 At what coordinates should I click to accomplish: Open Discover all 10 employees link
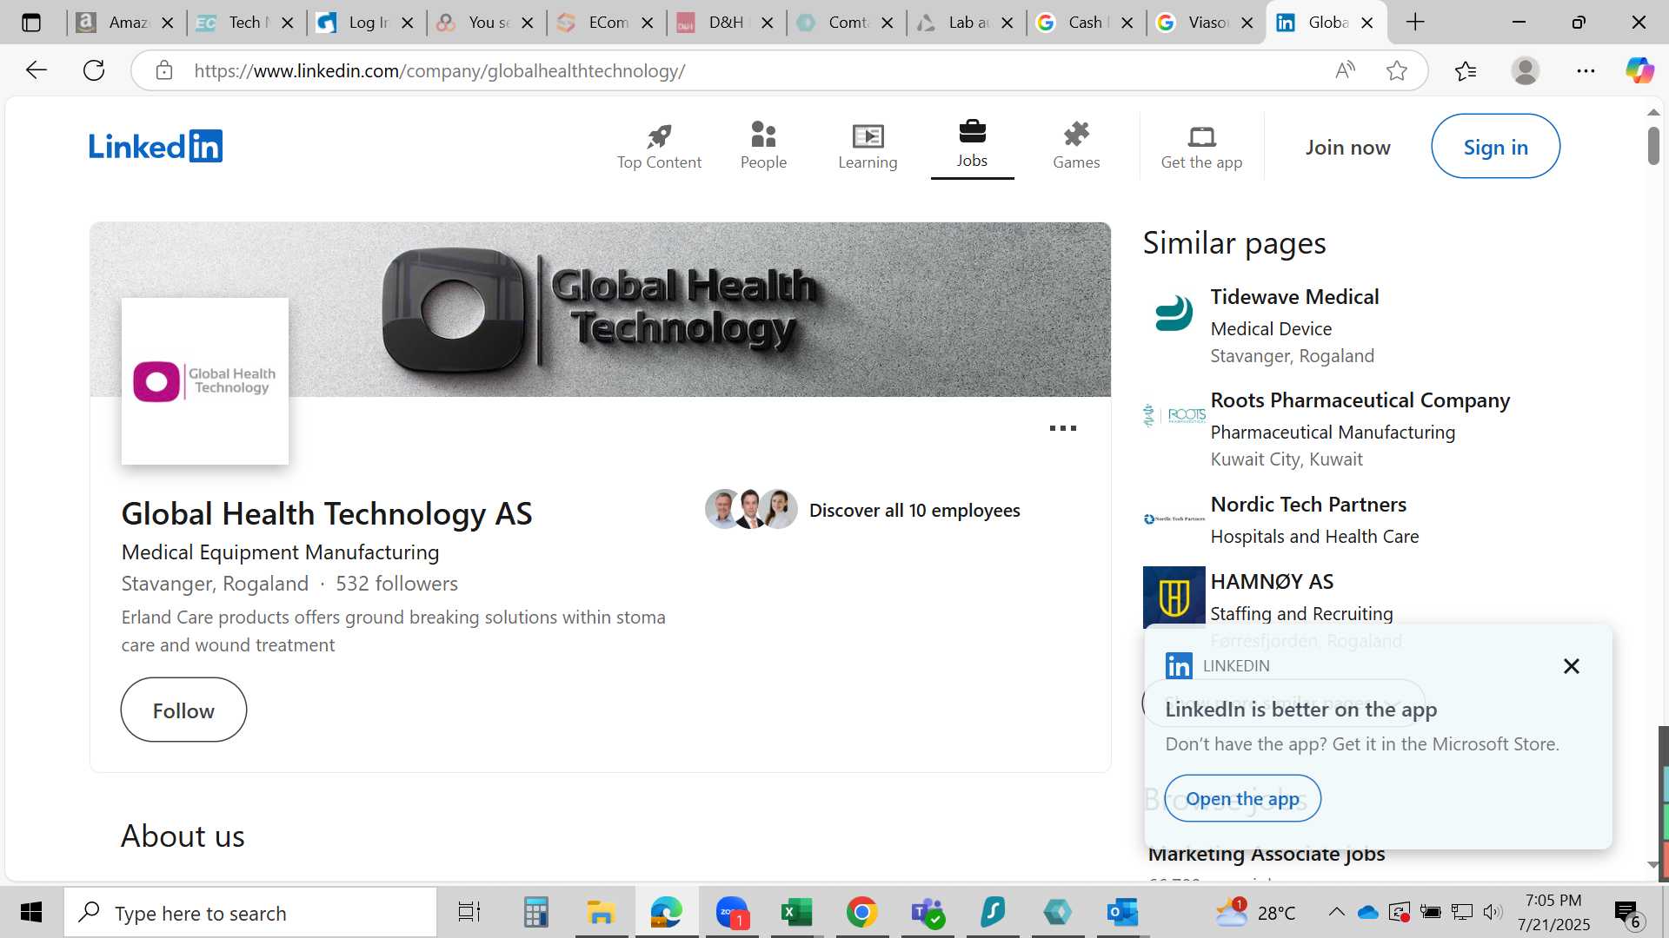click(x=914, y=511)
